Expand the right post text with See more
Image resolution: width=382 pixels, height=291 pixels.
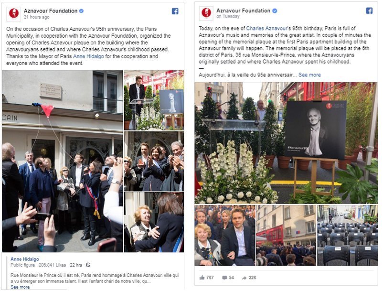(309, 75)
